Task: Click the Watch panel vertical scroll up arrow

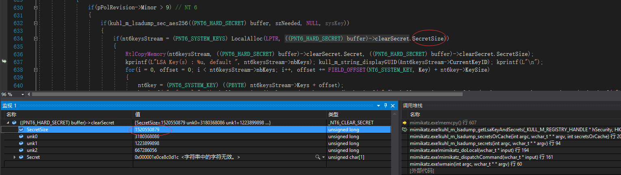Action: point(394,115)
